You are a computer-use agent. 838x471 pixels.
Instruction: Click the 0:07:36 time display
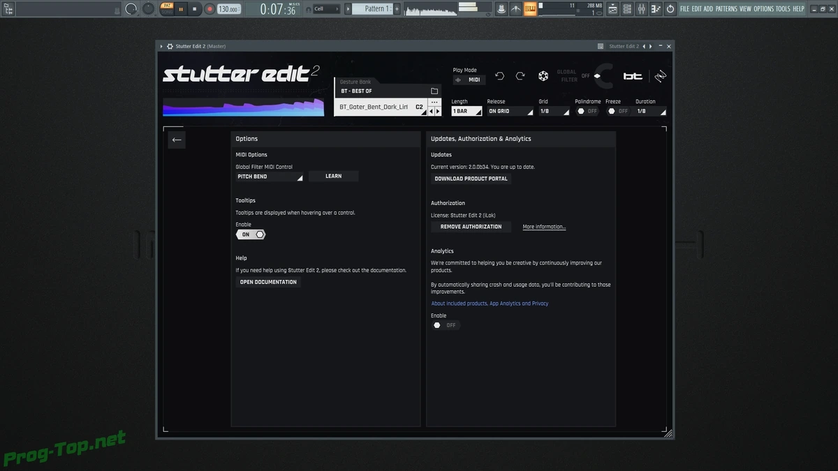(x=278, y=9)
